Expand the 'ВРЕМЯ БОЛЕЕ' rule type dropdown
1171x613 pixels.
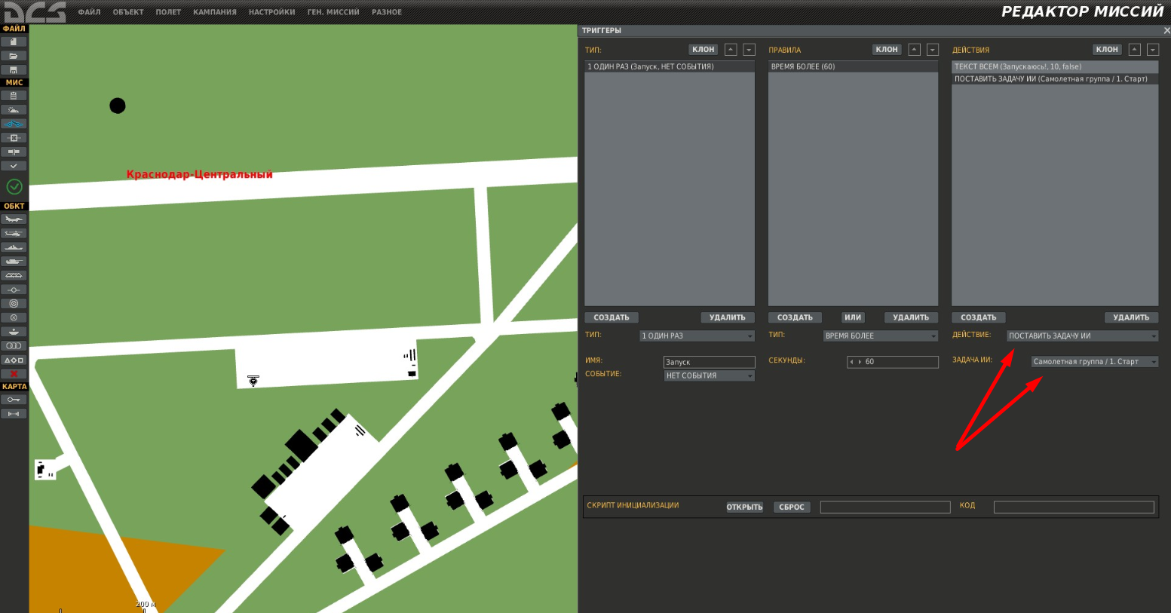tap(880, 336)
